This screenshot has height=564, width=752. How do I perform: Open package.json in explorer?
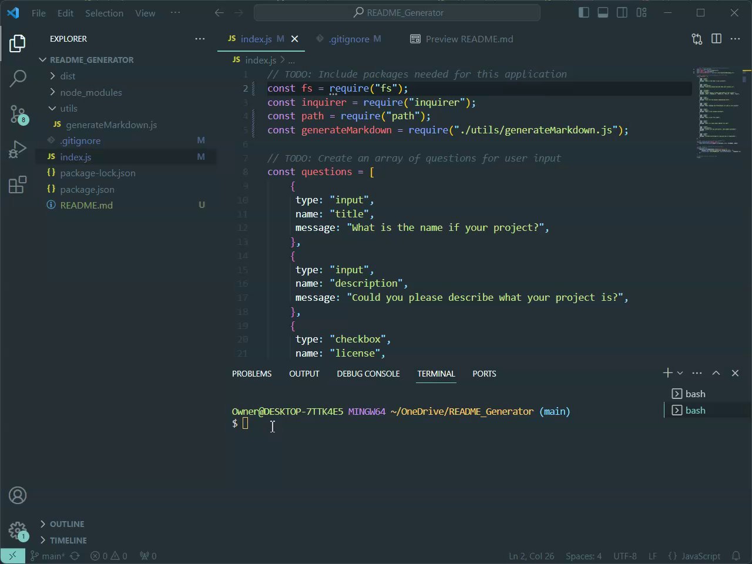coord(87,189)
